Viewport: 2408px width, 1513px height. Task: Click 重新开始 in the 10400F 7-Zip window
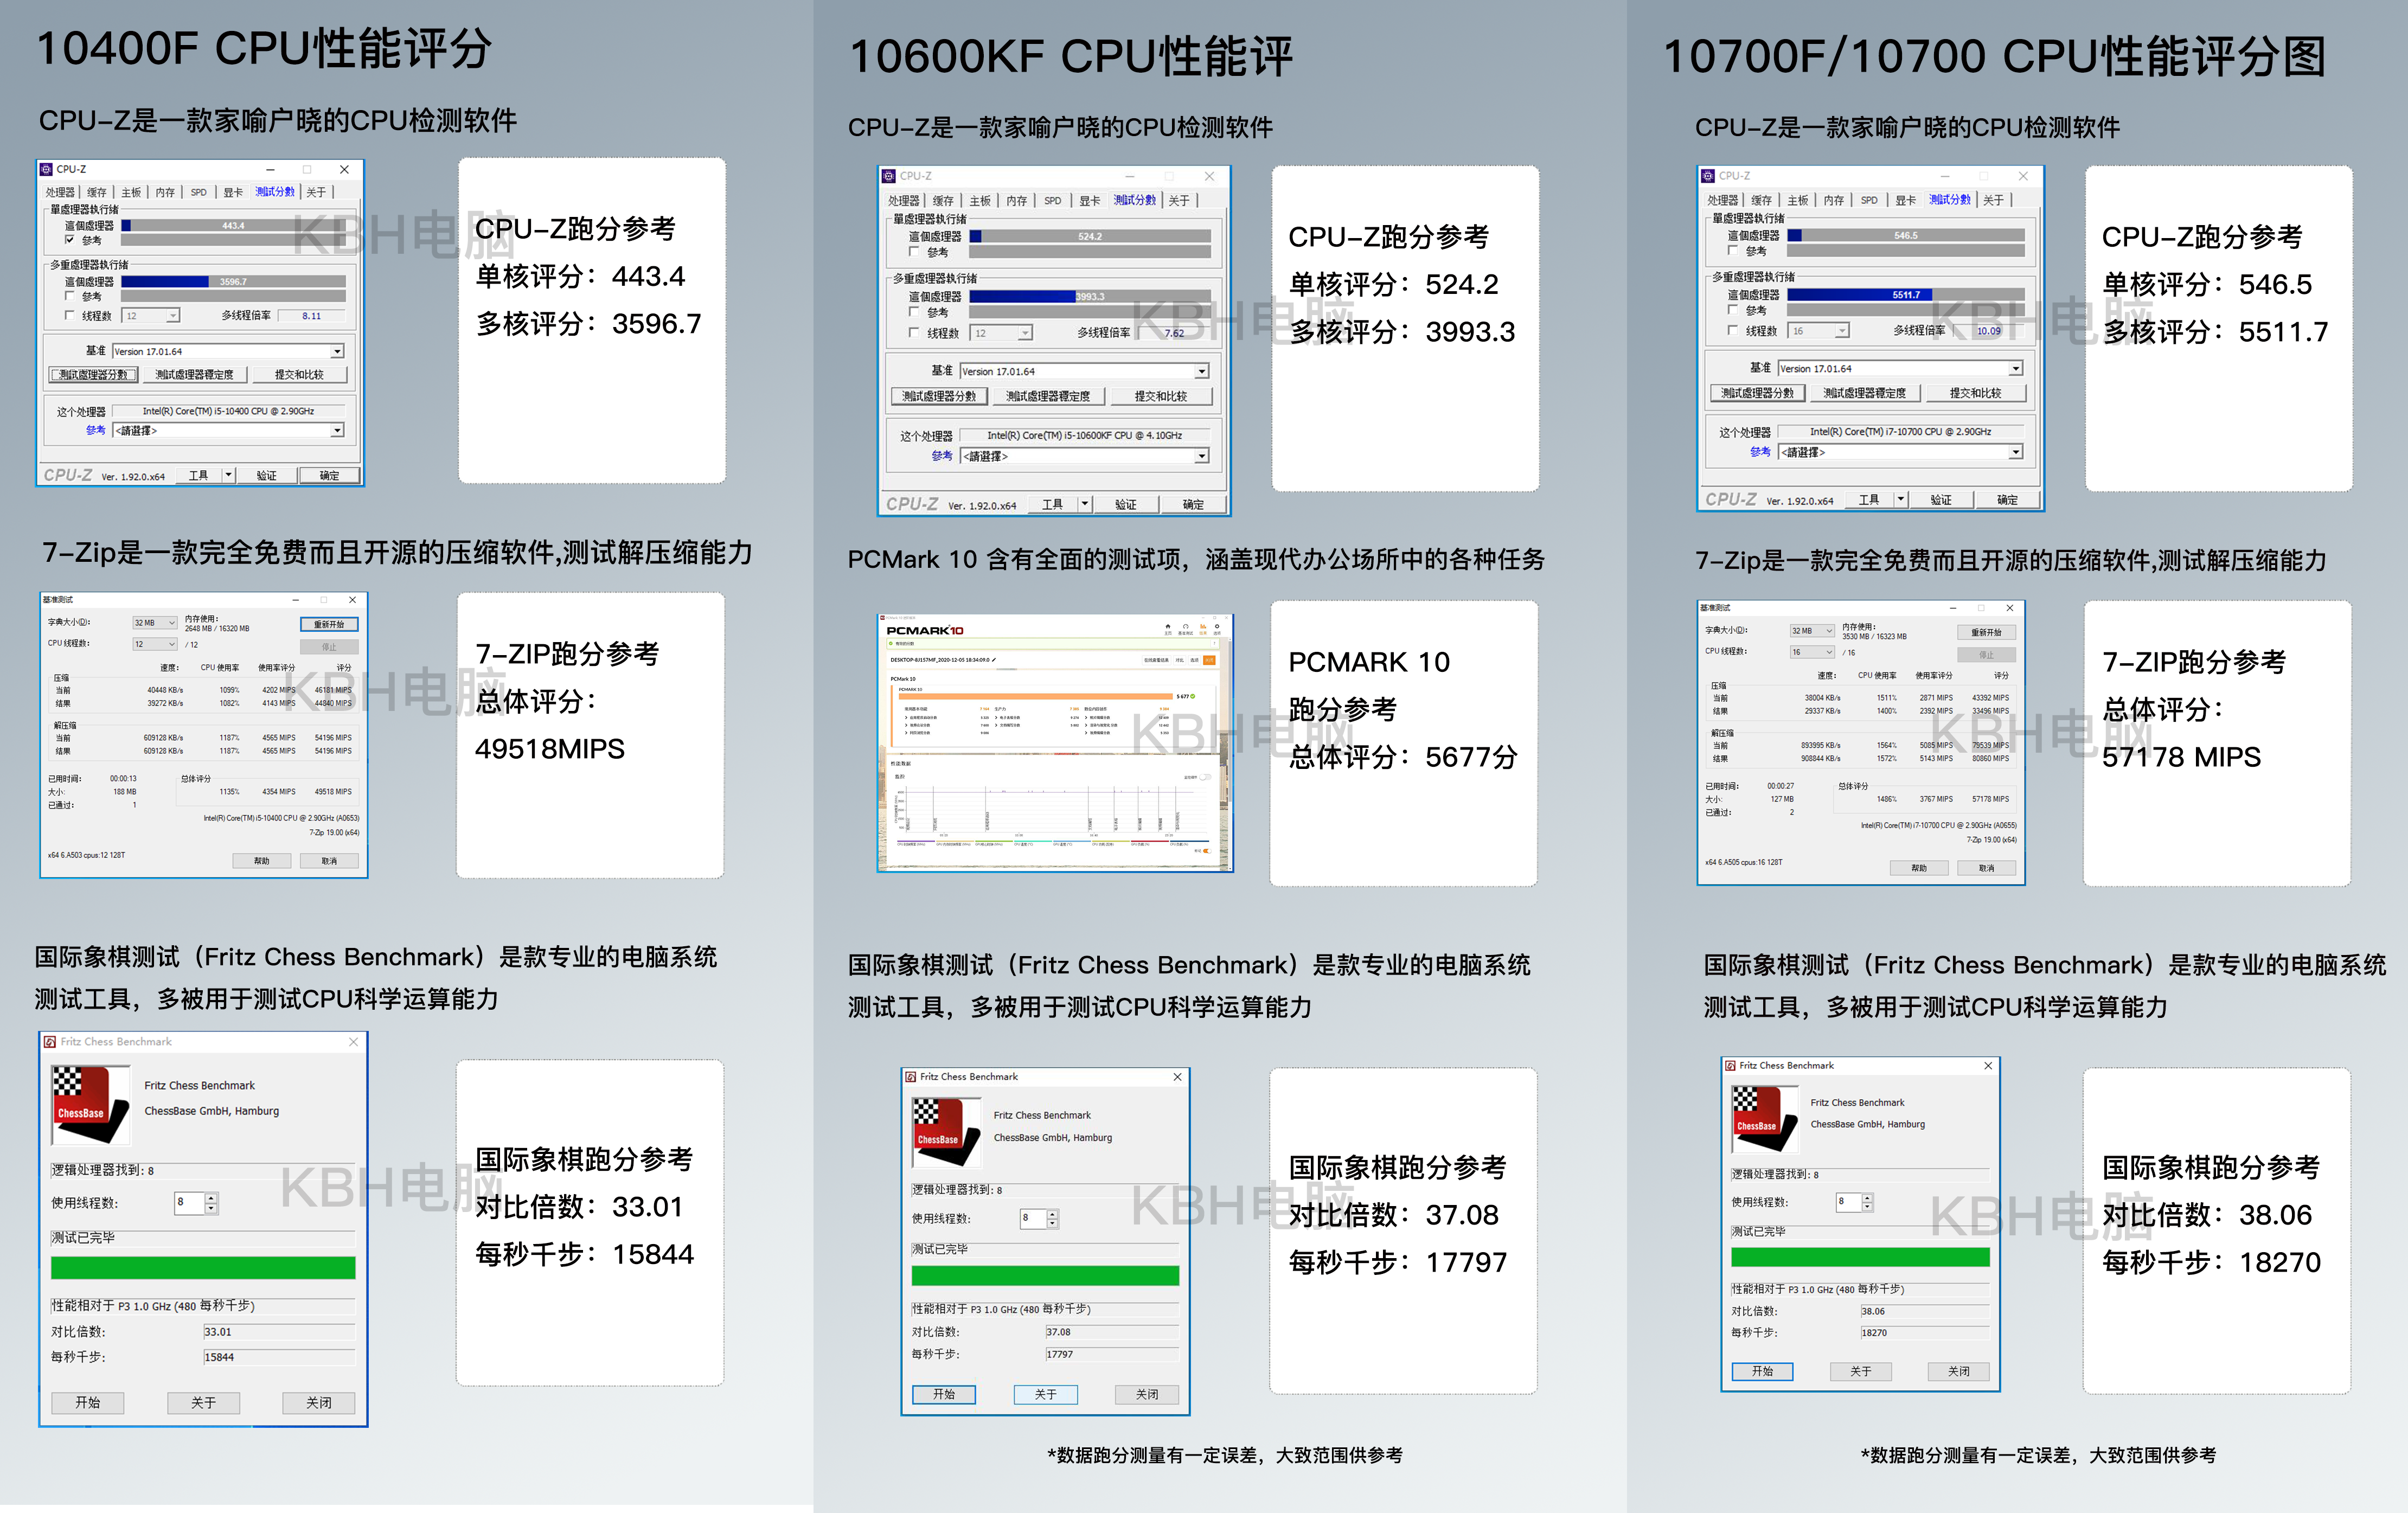329,624
